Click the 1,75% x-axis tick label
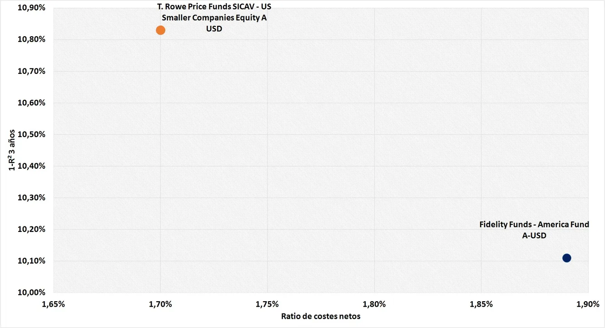This screenshot has height=328, width=605. pyautogui.click(x=267, y=304)
